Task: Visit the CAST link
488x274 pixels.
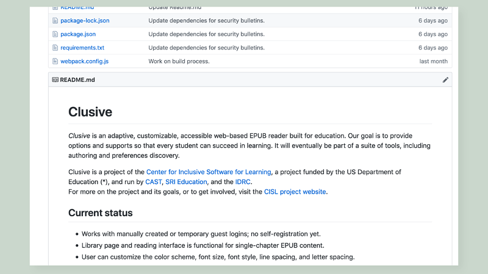Action: [154, 181]
